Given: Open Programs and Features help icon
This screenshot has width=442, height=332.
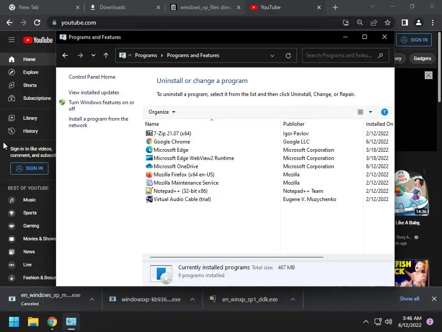Looking at the screenshot, I should pyautogui.click(x=385, y=112).
